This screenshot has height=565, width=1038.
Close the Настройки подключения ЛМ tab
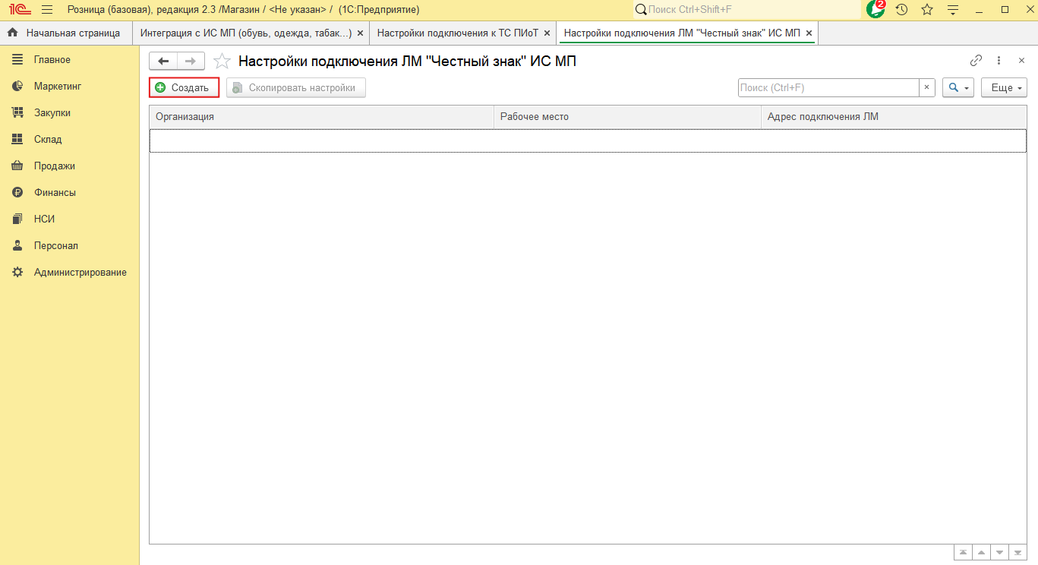pyautogui.click(x=809, y=33)
